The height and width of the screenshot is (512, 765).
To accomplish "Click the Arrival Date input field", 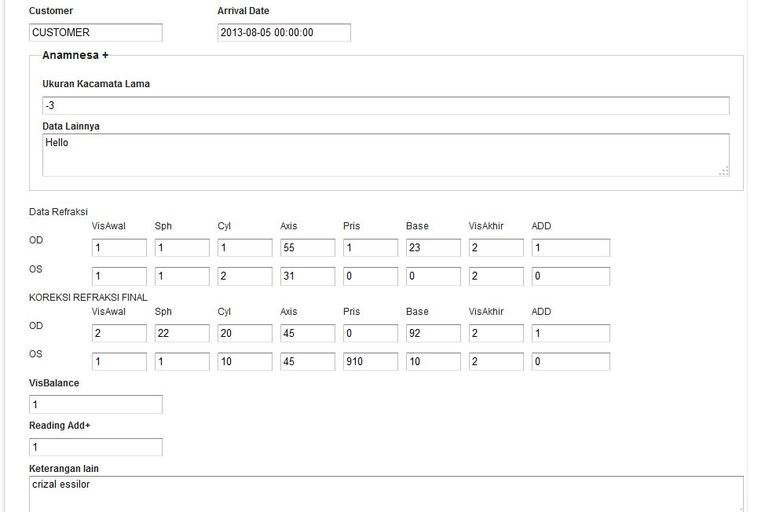I will tap(284, 33).
